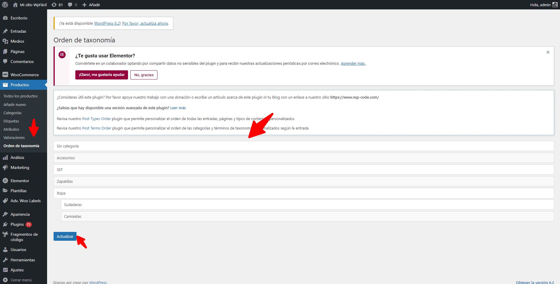Open the home icon for Mi sitio WpFácil
This screenshot has height=284, width=560.
point(15,5)
